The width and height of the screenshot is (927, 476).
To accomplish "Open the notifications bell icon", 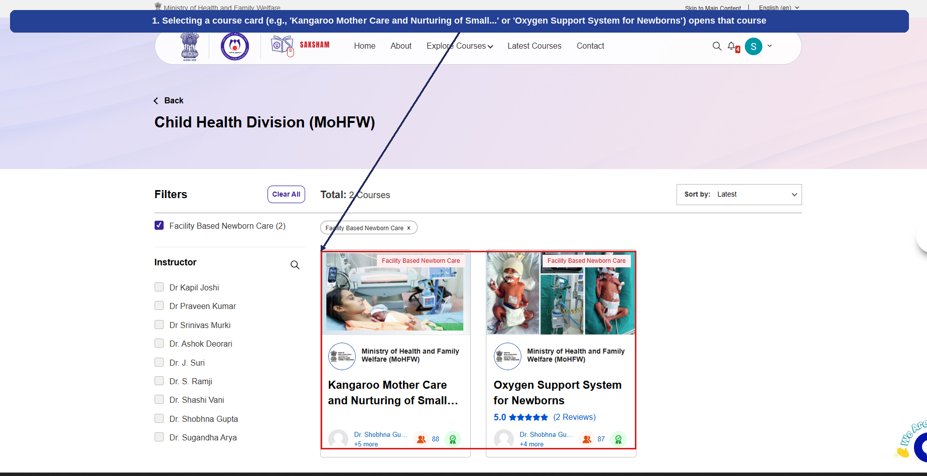I will 732,46.
